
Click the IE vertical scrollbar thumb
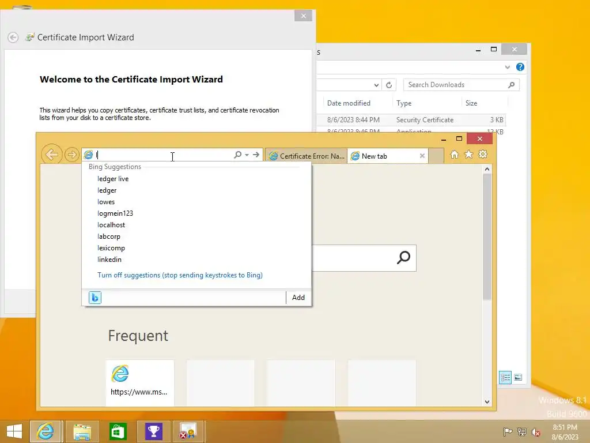[x=487, y=236]
